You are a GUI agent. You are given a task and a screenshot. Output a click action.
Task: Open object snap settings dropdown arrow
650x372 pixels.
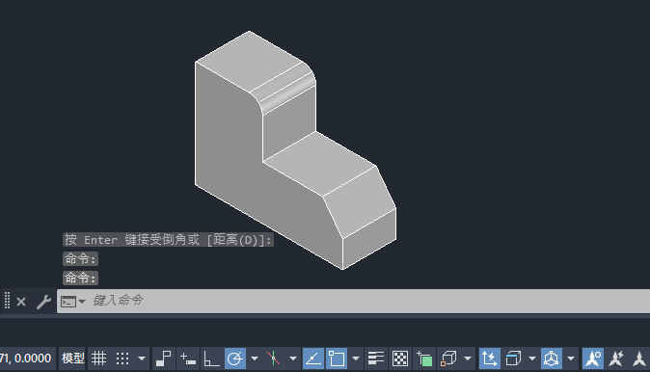(356, 359)
